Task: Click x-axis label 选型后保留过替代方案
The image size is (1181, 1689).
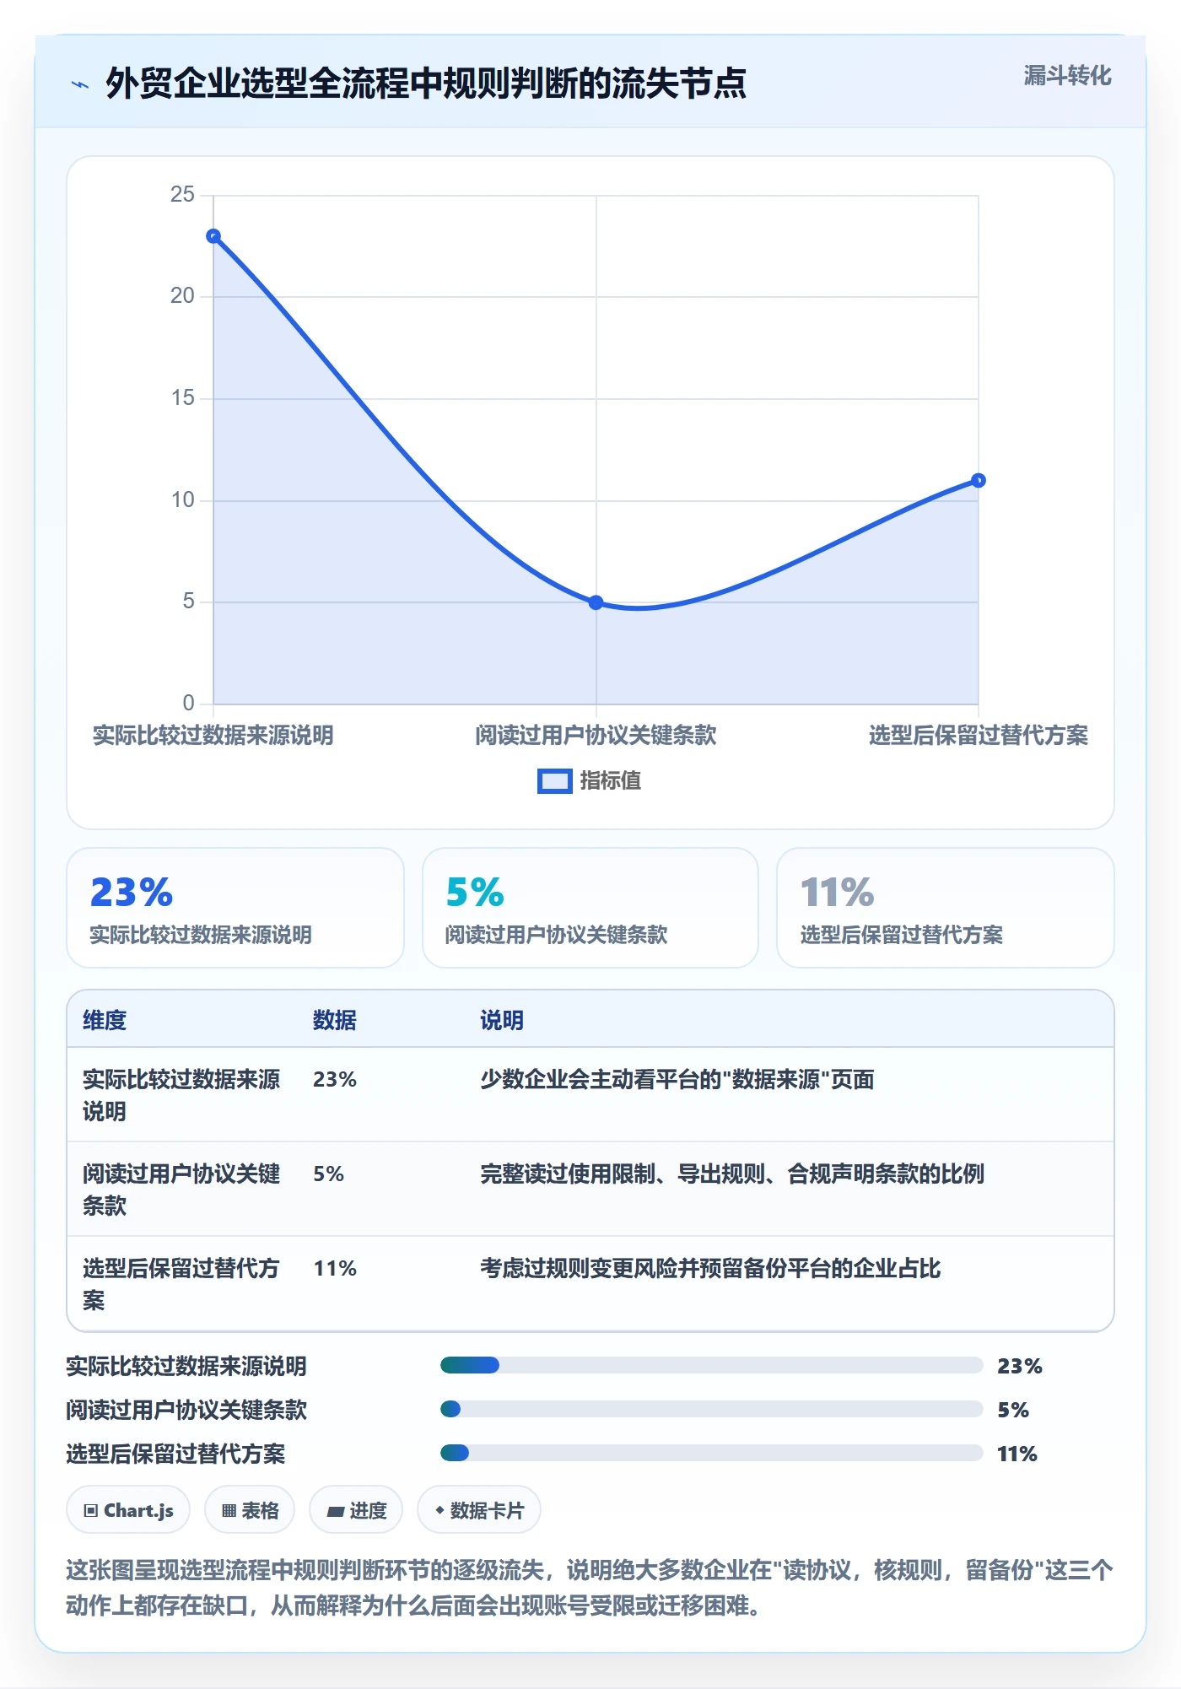Action: click(979, 736)
